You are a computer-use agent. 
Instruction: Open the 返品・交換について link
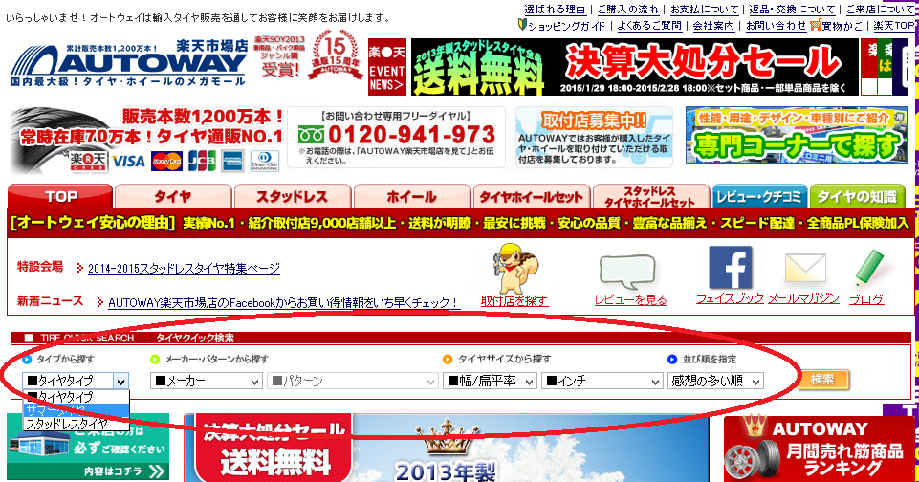[x=792, y=10]
